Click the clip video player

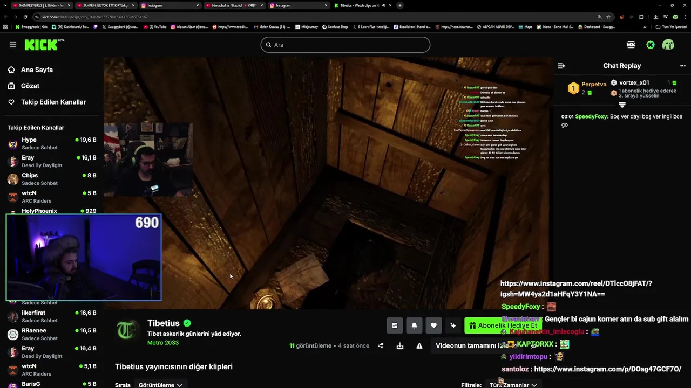328,183
